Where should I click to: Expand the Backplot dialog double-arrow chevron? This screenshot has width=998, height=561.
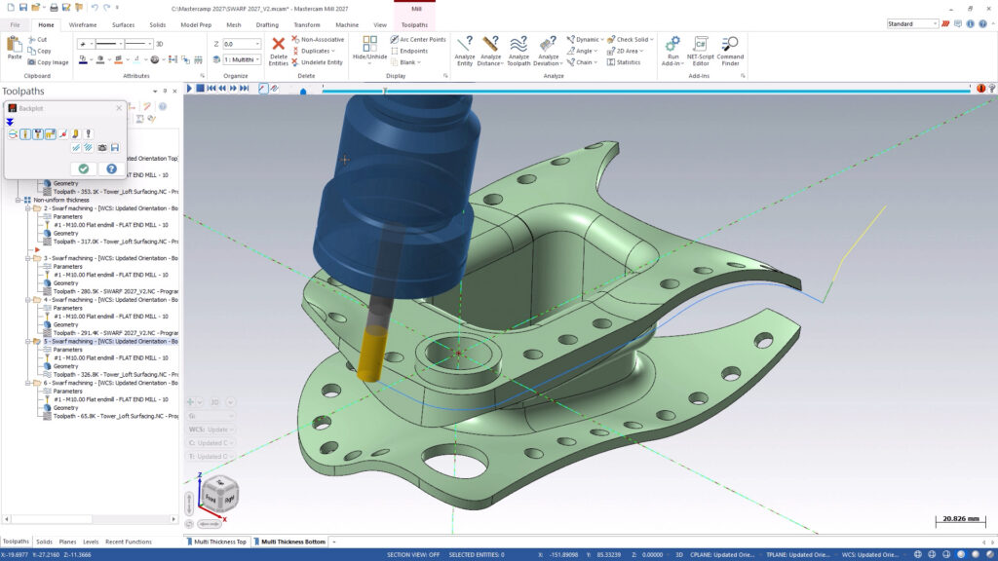(10, 122)
